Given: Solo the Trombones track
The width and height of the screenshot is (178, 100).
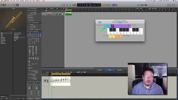Looking at the screenshot, I should [49, 14].
